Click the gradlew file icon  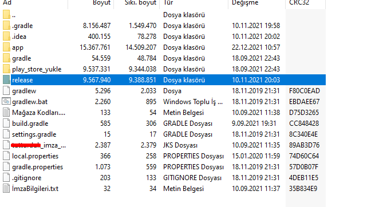pyautogui.click(x=6, y=91)
